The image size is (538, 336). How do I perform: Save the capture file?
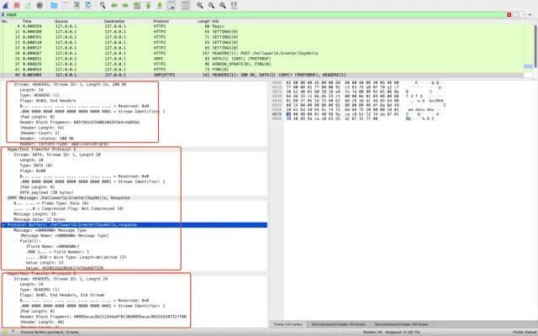(x=66, y=5)
